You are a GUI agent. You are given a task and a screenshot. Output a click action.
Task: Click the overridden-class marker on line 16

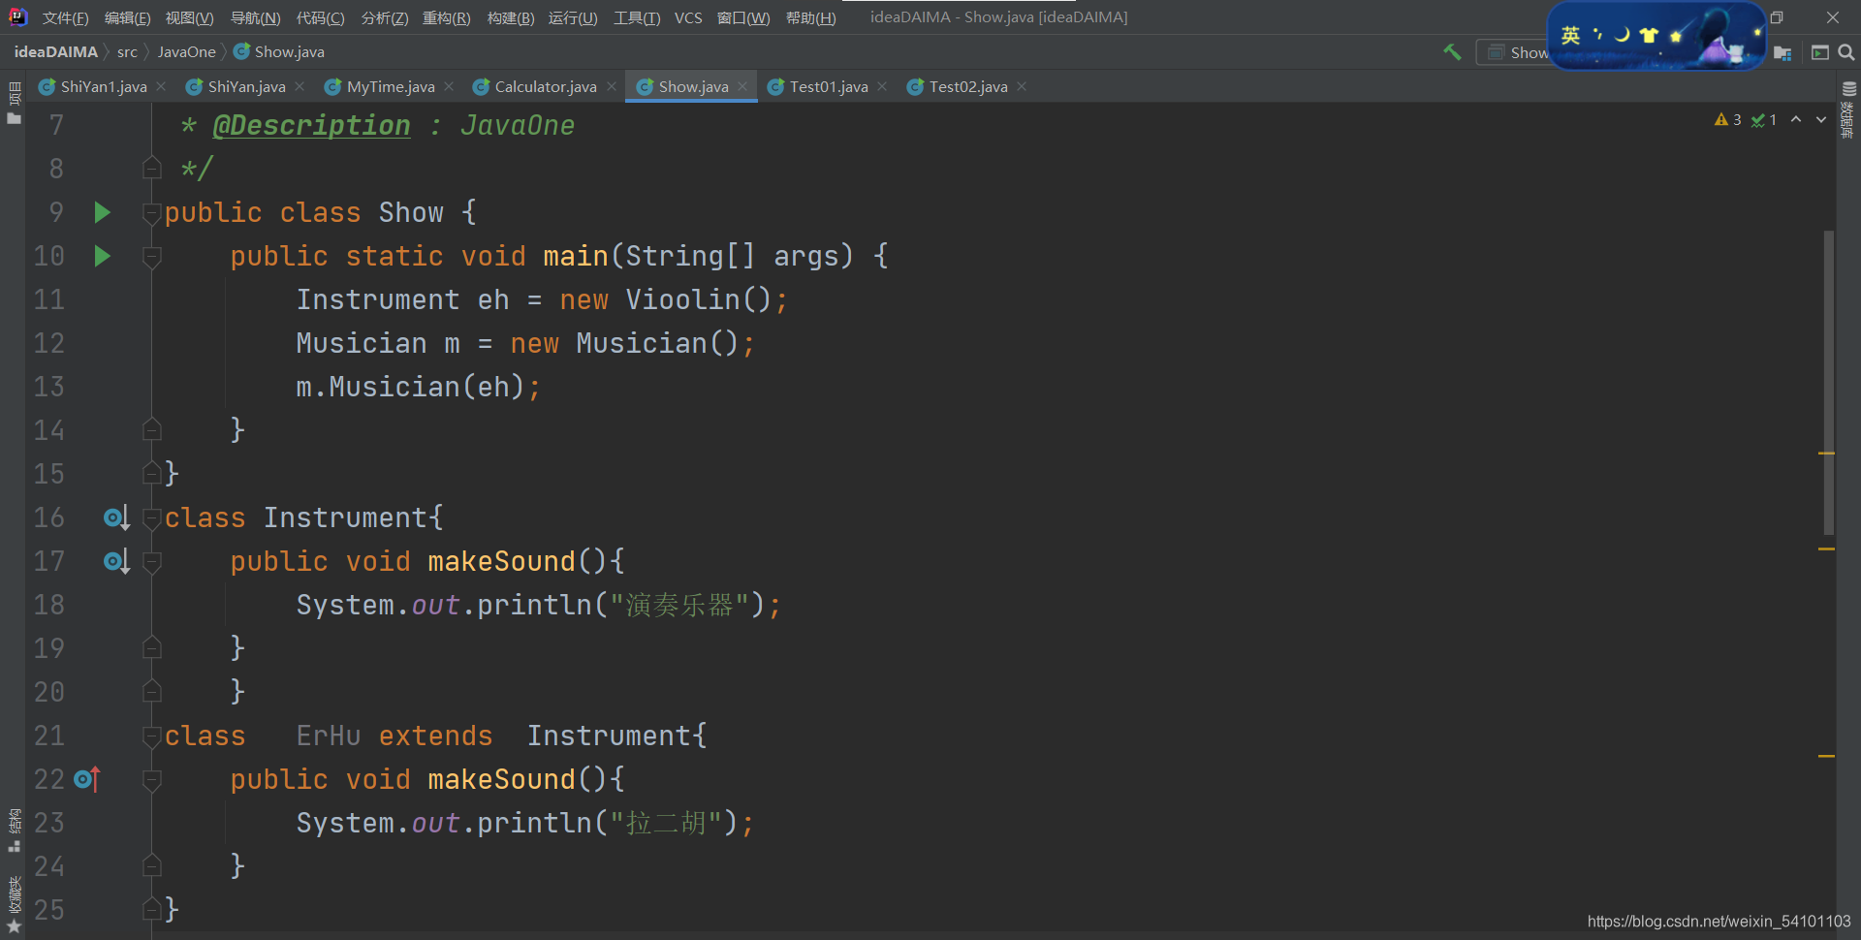coord(116,518)
